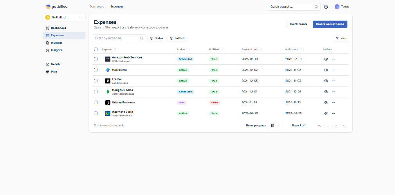Screen dimensions: 395x195
Task: Click the Quick create button
Action: pyautogui.click(x=299, y=24)
